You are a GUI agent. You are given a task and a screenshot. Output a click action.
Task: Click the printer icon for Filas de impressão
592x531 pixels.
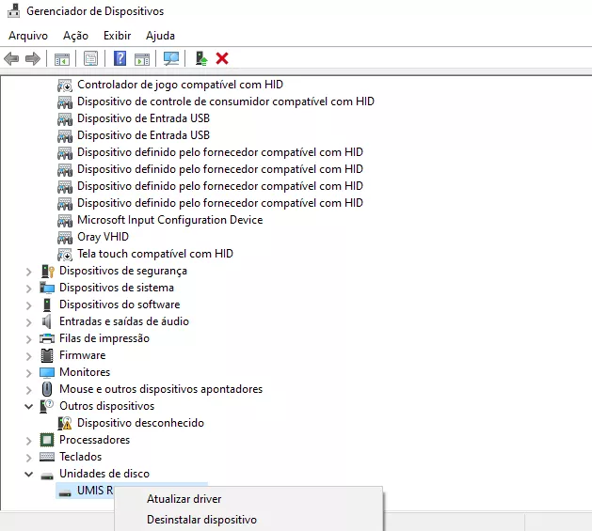pos(47,338)
